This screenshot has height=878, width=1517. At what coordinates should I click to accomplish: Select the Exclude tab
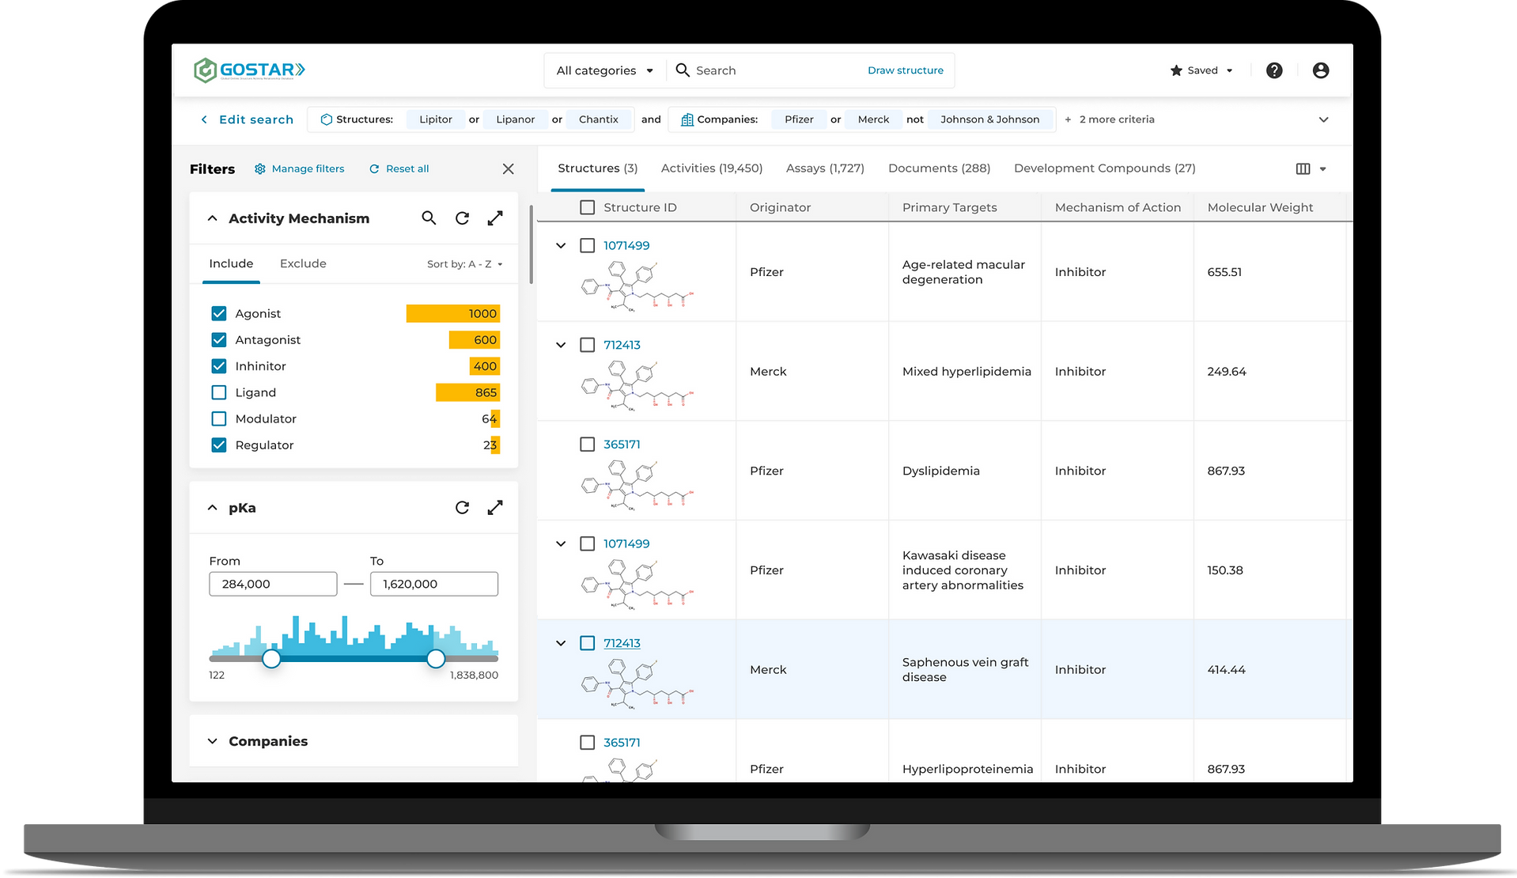(x=303, y=263)
